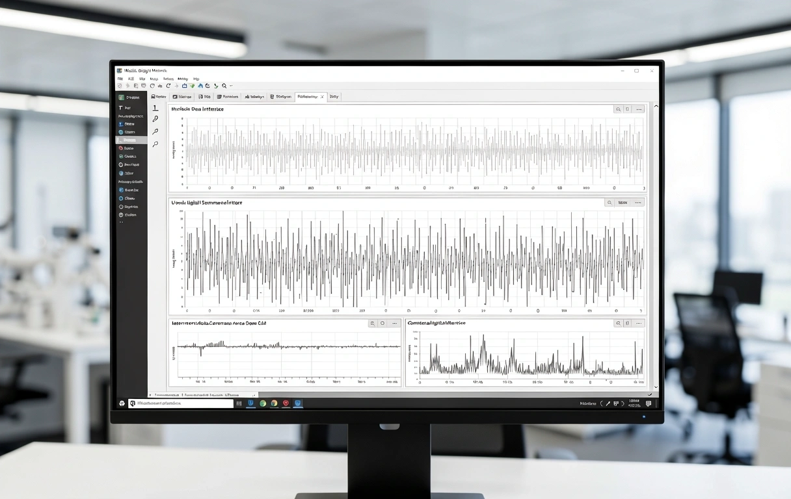This screenshot has width=791, height=499.
Task: Select the zoom magnifier tool in vertical toolbar
Action: coord(155,132)
